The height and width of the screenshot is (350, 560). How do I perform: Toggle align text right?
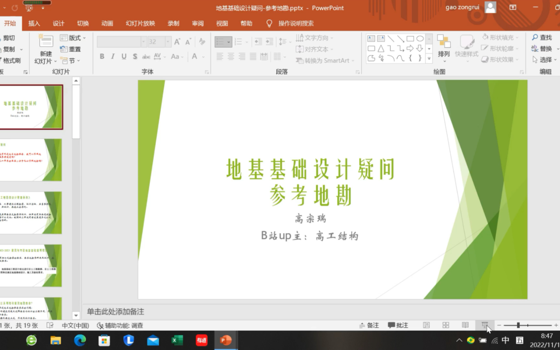[242, 56]
